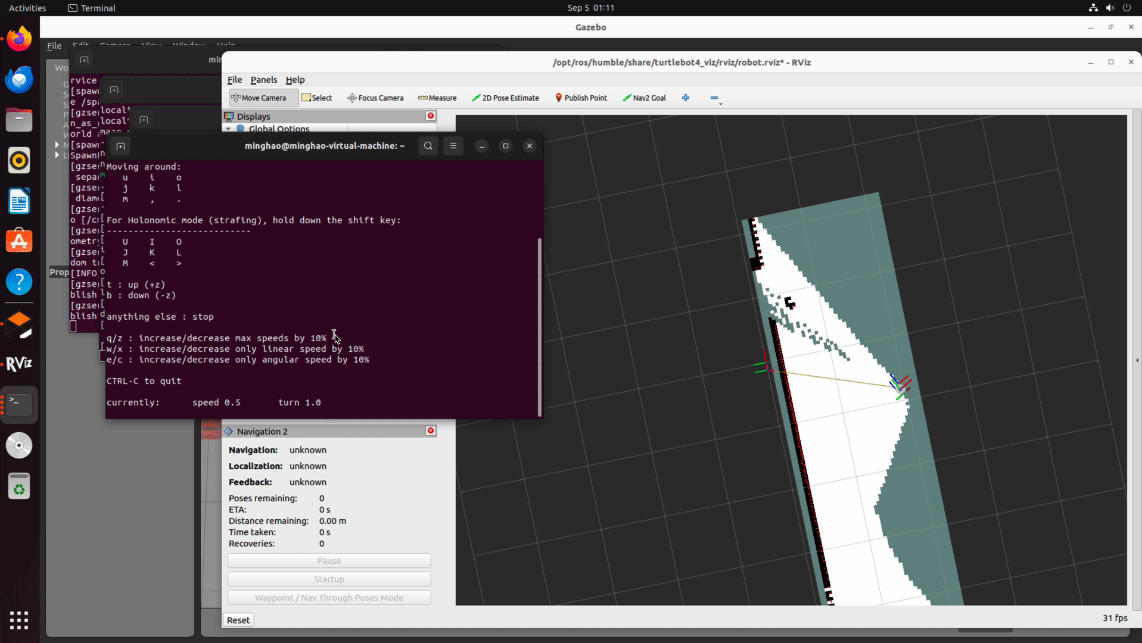The height and width of the screenshot is (643, 1142).
Task: Switch to RViz from the dock
Action: [19, 364]
